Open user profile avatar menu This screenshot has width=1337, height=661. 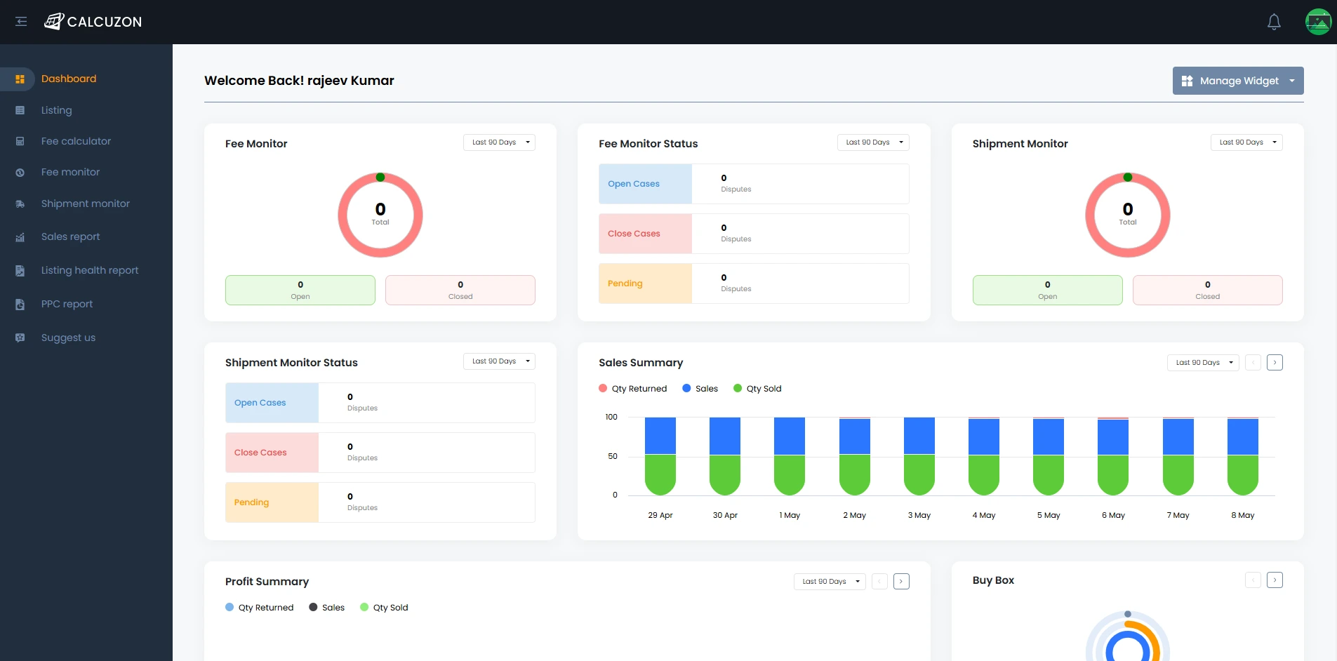coord(1317,22)
